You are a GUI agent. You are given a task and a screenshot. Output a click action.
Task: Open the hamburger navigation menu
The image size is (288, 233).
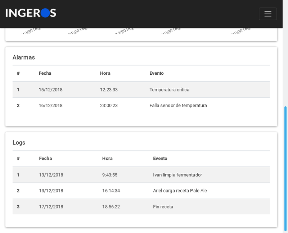267,14
